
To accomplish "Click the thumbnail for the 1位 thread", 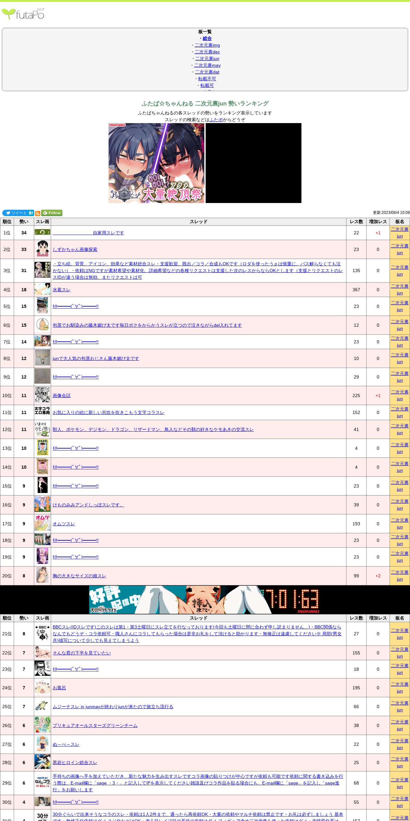I will coord(42,232).
